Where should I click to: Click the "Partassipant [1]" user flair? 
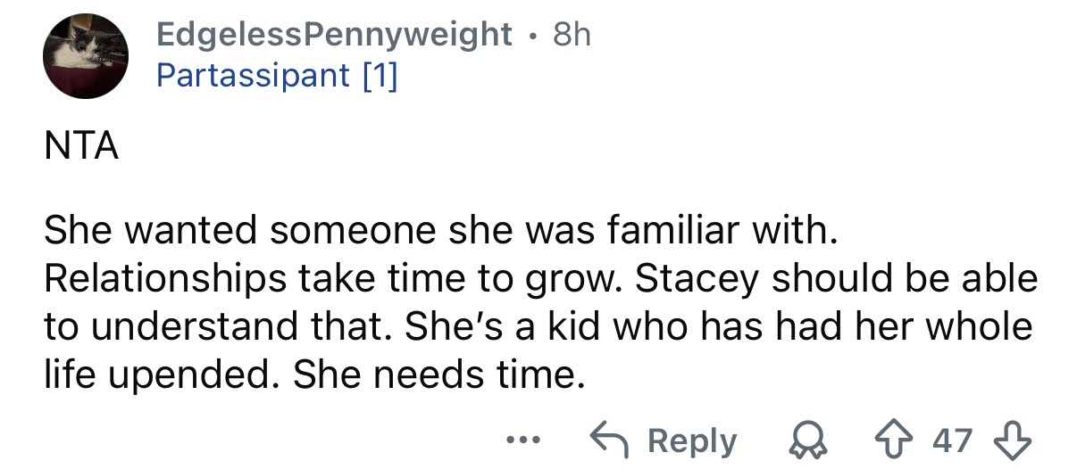[x=277, y=76]
